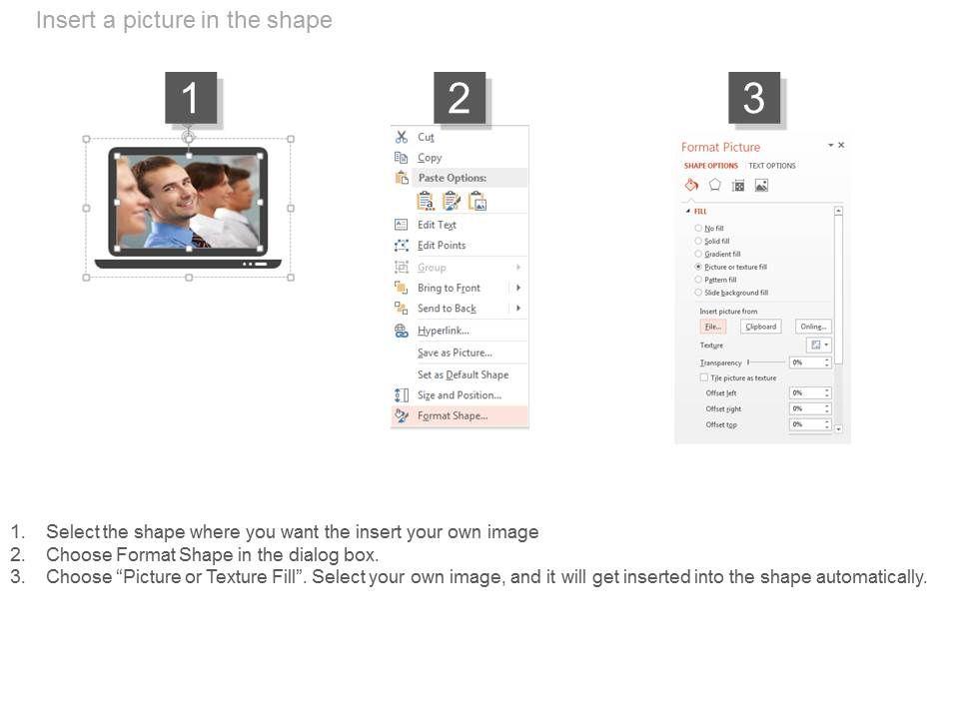Click the Cut scissors icon
The image size is (959, 719).
(x=402, y=137)
